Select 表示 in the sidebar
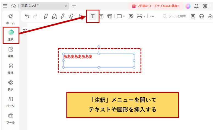221x130 pixels. 11,85
